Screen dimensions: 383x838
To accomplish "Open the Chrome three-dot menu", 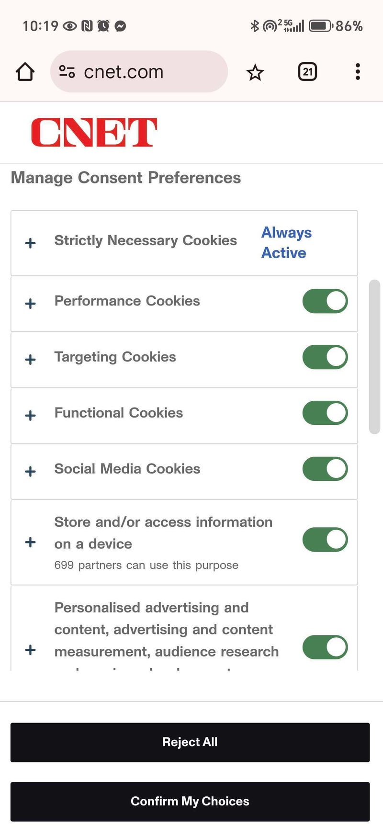I will (x=357, y=72).
